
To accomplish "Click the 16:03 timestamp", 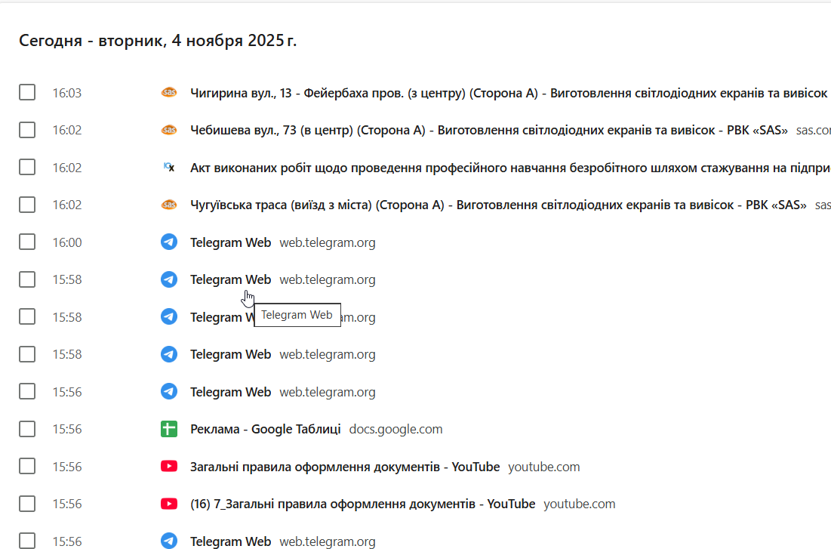I will [66, 93].
